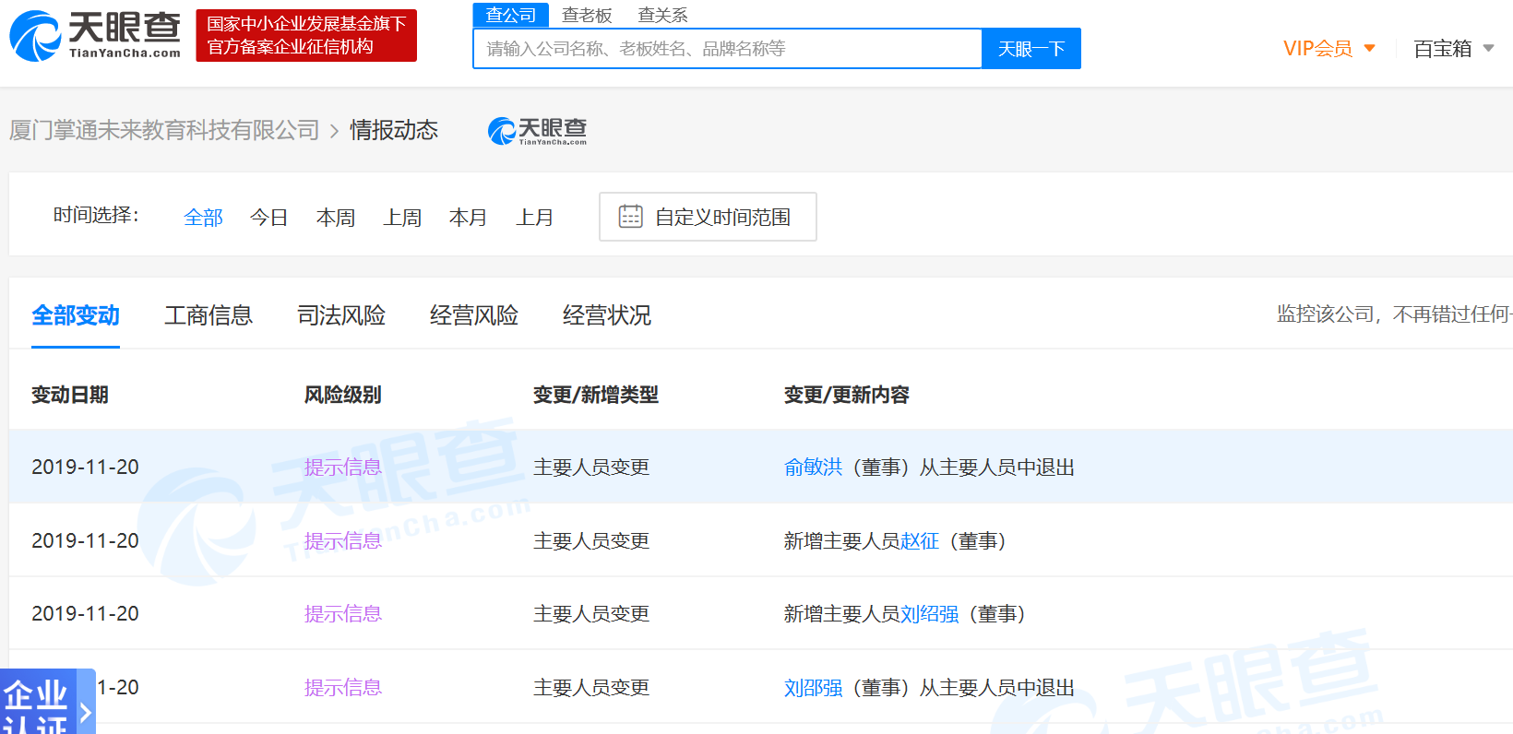
Task: Click 提示信息 in the 赵征 row
Action: point(343,541)
